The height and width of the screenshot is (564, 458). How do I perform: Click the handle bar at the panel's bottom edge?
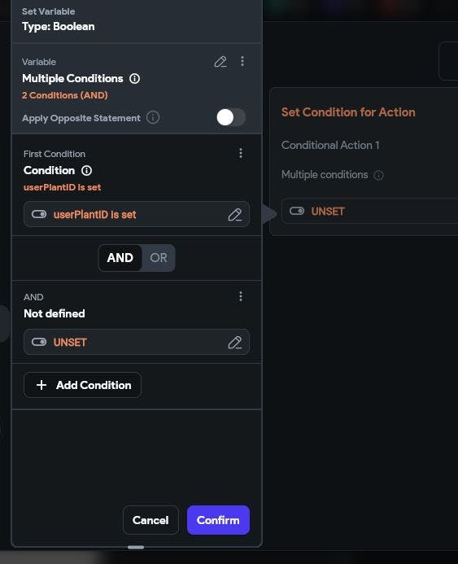(136, 547)
